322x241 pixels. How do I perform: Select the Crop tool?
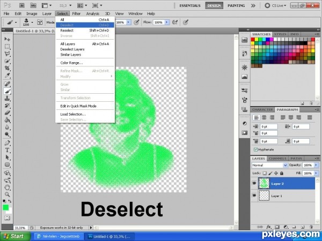[x=7, y=68]
